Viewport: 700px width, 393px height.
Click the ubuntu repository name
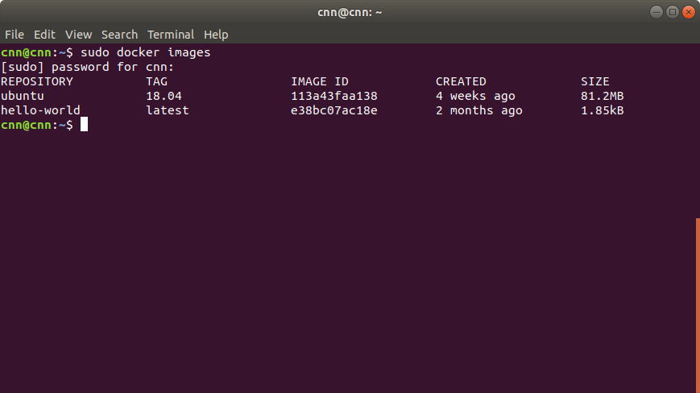[23, 96]
